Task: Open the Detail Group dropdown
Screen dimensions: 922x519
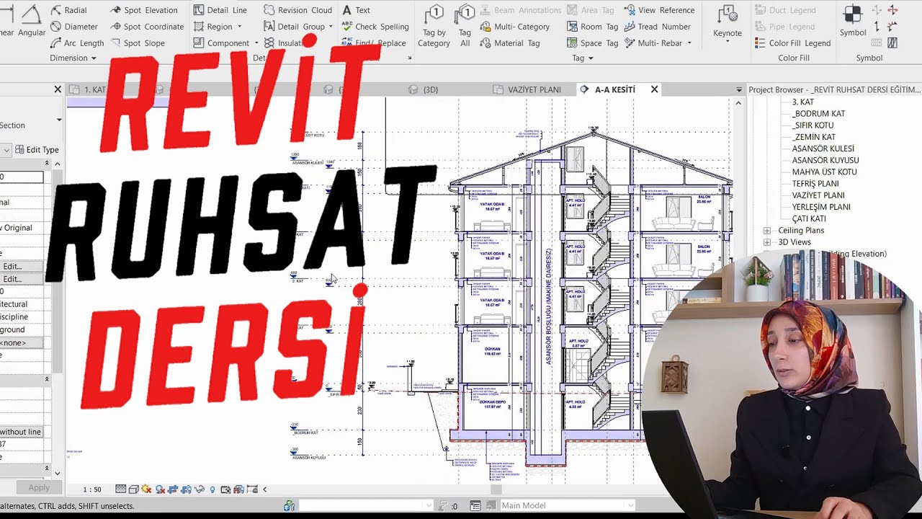Action: click(x=331, y=27)
